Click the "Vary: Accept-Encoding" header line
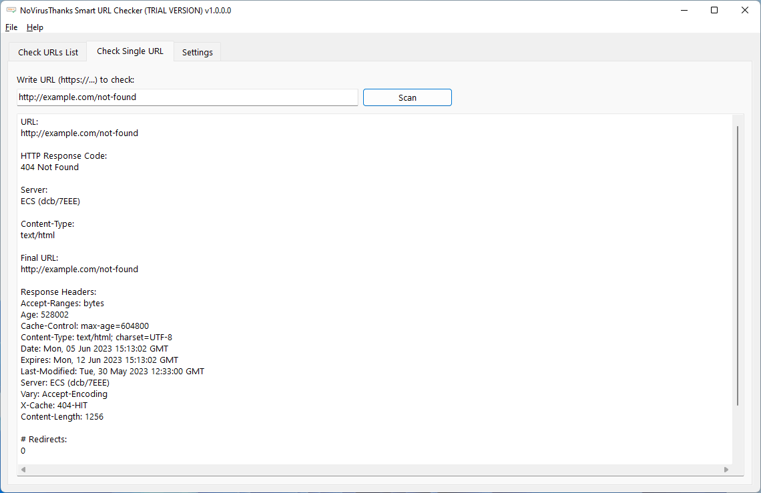This screenshot has height=493, width=761. click(64, 394)
